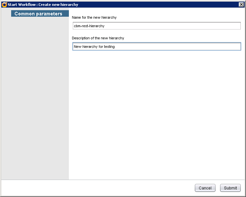
Task: Click the 'Name for the new hierarchy' label
Action: (x=94, y=17)
